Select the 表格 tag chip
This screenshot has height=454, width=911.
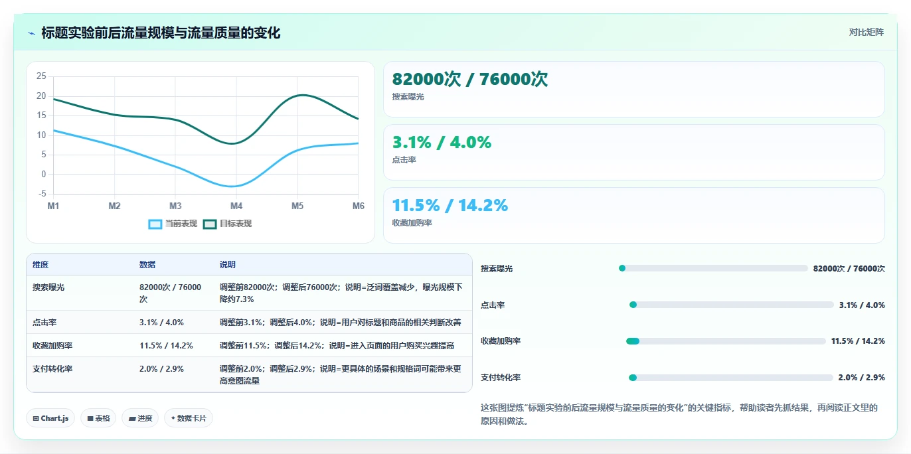click(98, 418)
